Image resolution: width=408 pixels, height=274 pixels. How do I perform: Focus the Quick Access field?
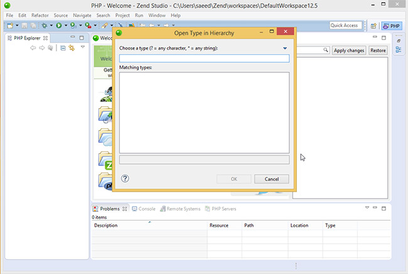click(346, 25)
